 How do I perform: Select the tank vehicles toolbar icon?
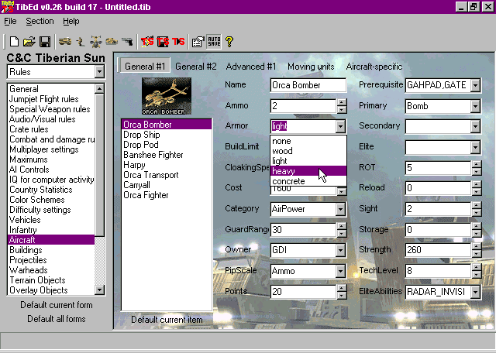(65, 41)
